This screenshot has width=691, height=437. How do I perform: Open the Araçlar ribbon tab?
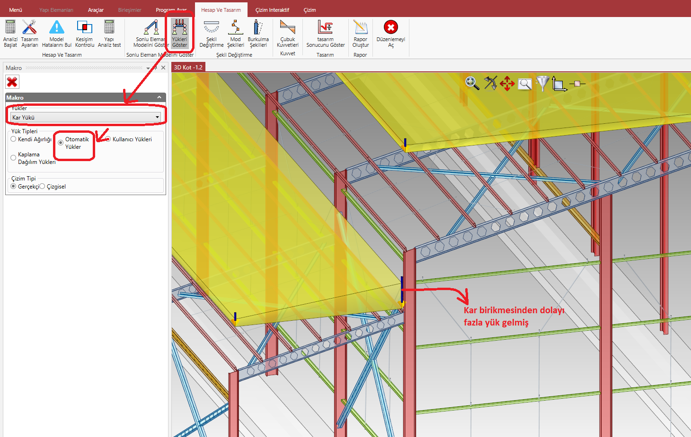point(96,10)
